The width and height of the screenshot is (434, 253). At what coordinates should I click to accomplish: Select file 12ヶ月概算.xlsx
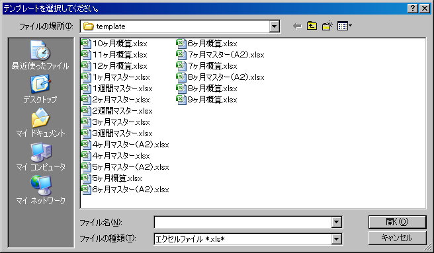114,66
